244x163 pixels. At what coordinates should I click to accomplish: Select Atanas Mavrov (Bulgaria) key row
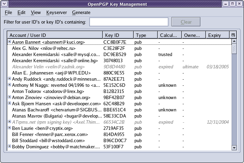[x=119, y=116]
